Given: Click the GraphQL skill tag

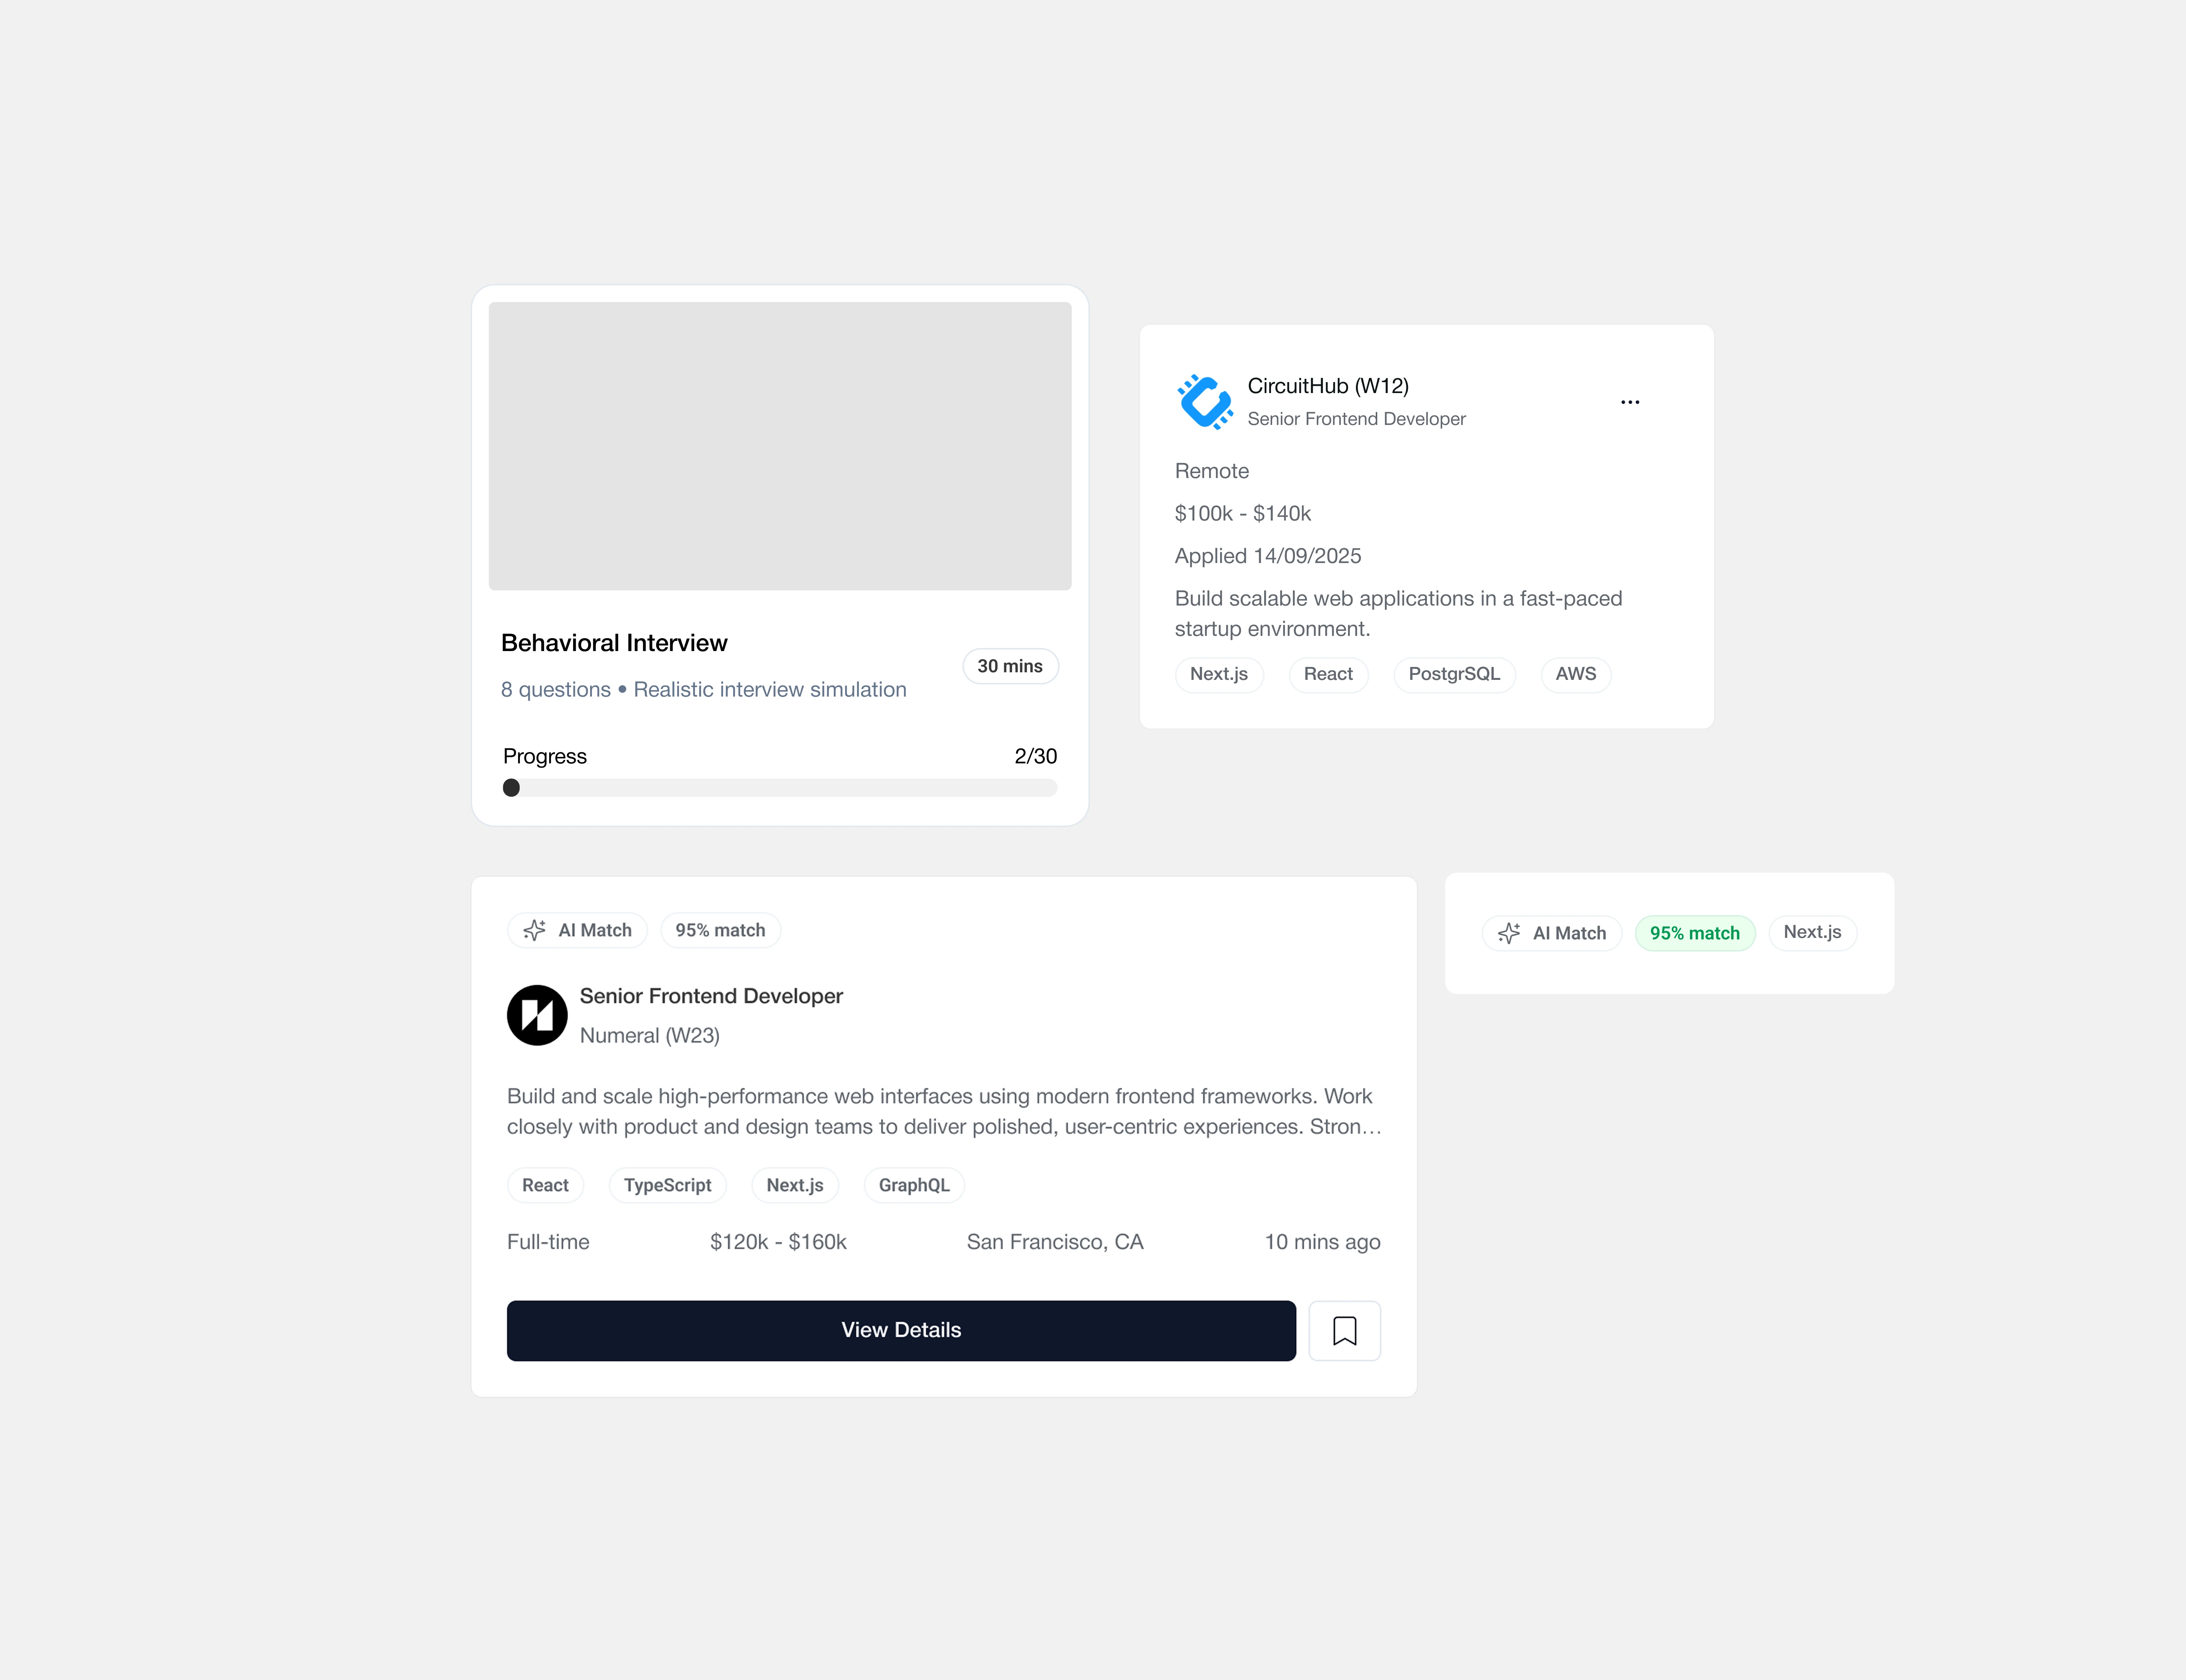Looking at the screenshot, I should click(914, 1185).
